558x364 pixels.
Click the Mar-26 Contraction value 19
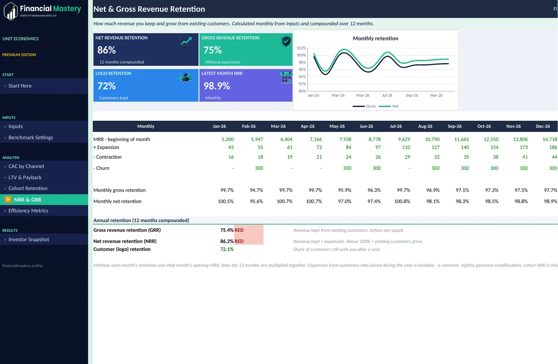click(x=290, y=157)
